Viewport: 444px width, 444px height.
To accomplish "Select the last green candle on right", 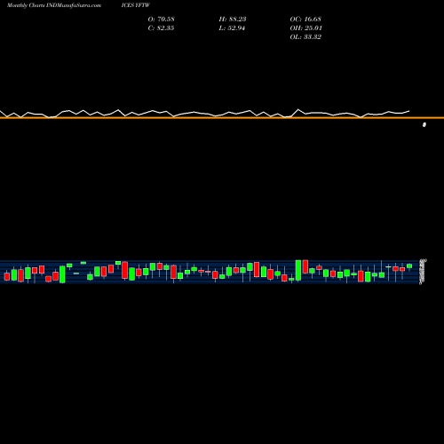I will [409, 266].
